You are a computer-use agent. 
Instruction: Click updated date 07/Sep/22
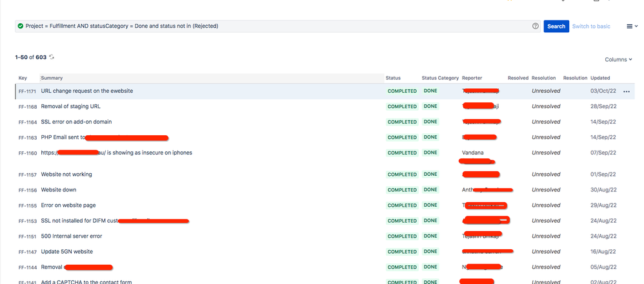(x=603, y=153)
